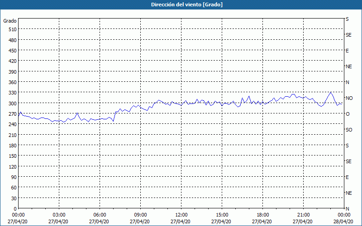
Task: Select the 420 y-axis value
Action: [13, 61]
